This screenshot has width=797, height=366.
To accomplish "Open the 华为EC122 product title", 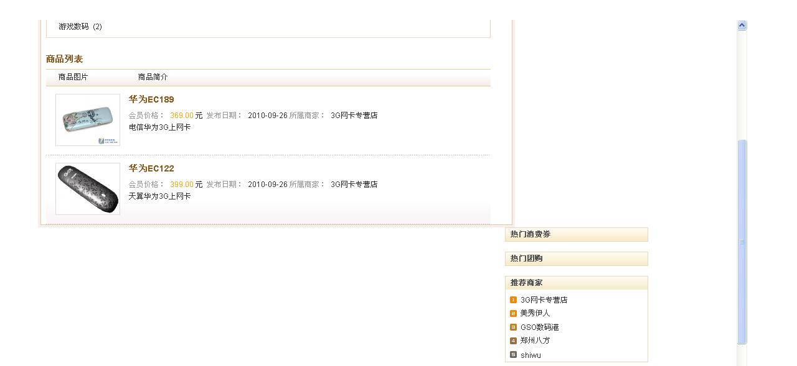I will (x=151, y=168).
